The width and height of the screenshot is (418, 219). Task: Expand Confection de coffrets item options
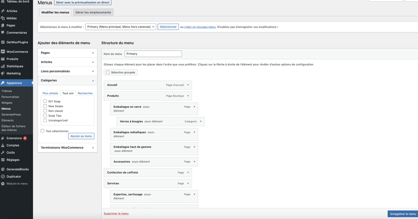click(188, 173)
